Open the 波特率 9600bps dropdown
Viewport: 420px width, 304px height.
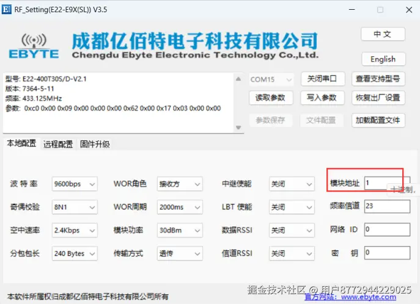75,184
